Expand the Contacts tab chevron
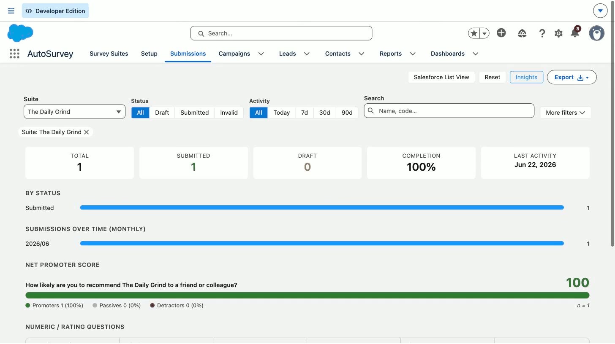 point(362,54)
